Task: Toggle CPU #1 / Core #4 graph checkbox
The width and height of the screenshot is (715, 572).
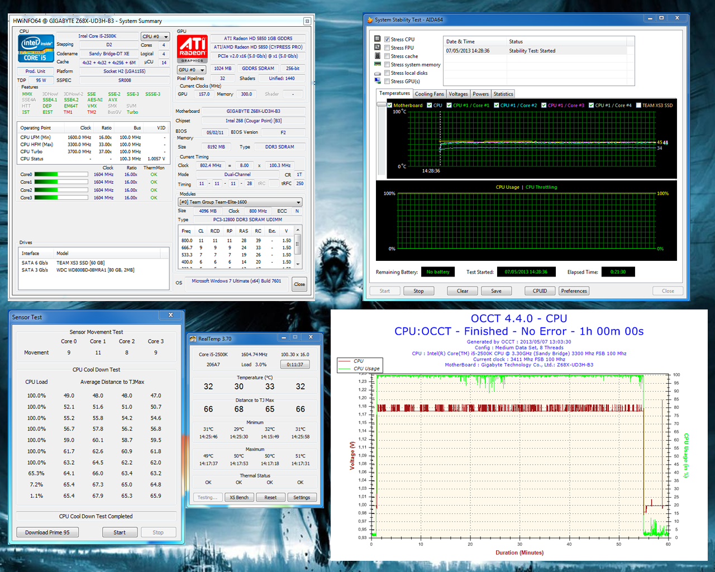Action: tap(592, 105)
